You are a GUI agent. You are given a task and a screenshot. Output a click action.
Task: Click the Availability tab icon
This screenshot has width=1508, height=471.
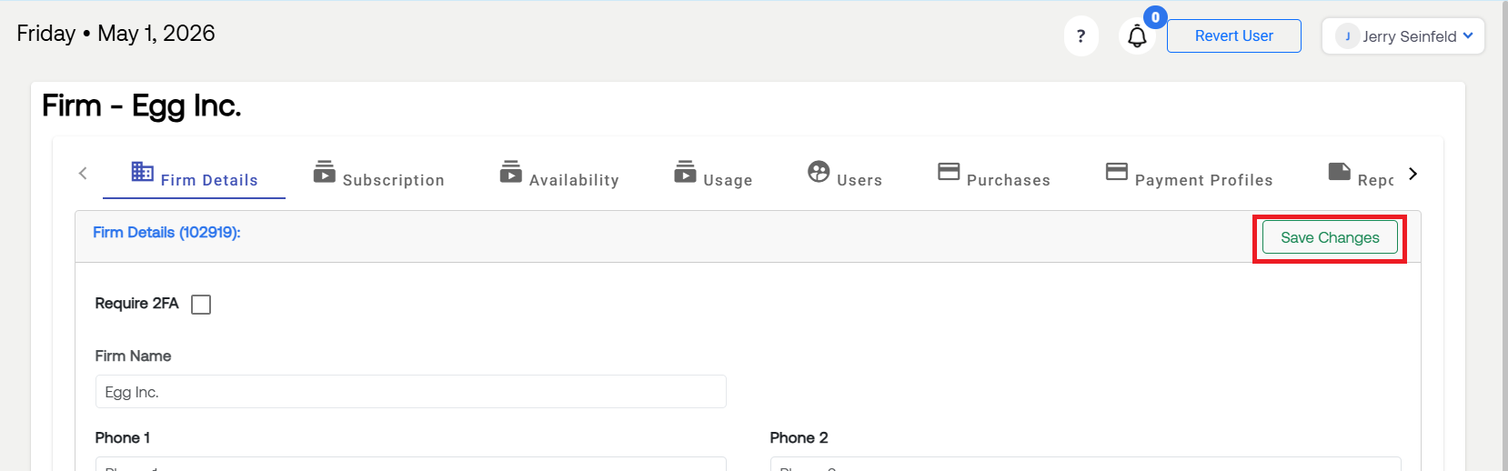pyautogui.click(x=511, y=171)
